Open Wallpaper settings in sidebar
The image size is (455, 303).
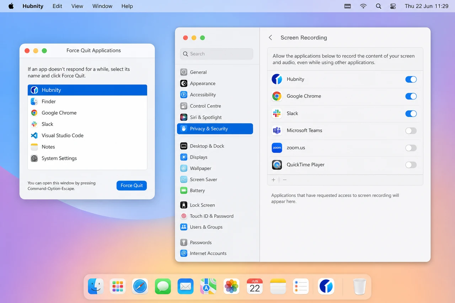(x=215, y=168)
